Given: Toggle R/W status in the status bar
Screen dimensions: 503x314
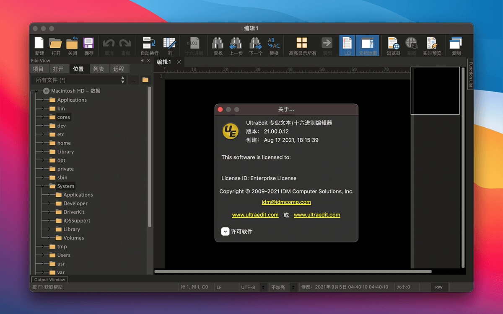Looking at the screenshot, I should tap(439, 287).
